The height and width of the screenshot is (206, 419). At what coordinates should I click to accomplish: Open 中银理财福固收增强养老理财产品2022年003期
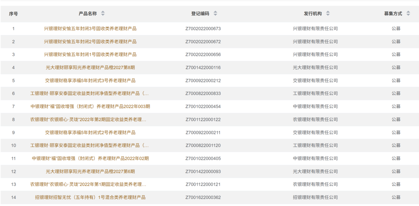pos(90,106)
